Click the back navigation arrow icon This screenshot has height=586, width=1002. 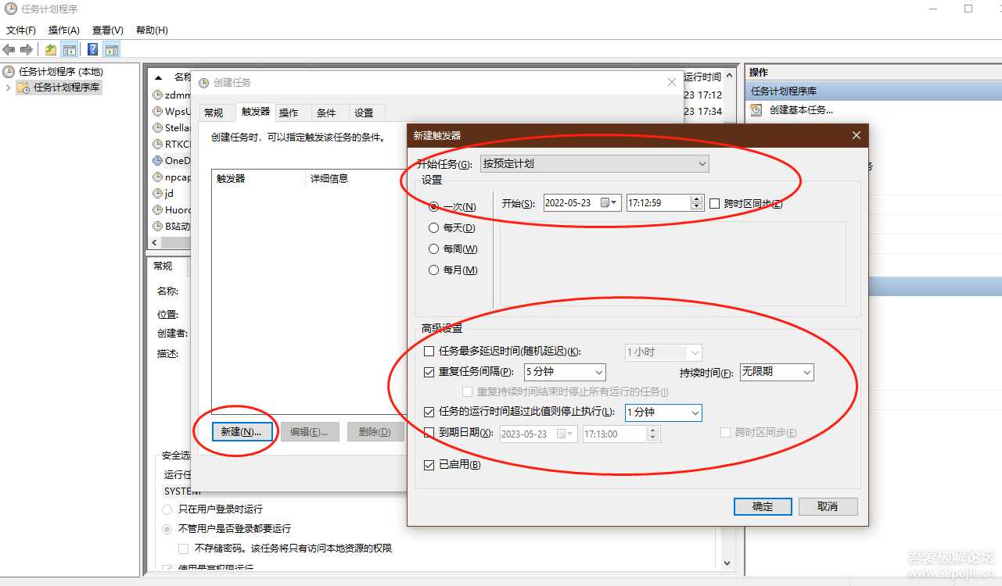[x=9, y=48]
